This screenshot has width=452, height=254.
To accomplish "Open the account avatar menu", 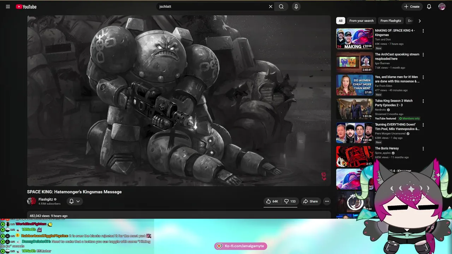I will (x=442, y=6).
